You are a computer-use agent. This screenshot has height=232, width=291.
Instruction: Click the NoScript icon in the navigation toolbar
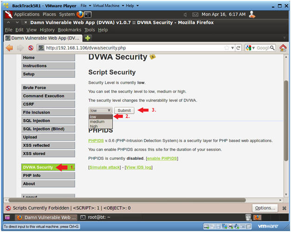pos(31,48)
